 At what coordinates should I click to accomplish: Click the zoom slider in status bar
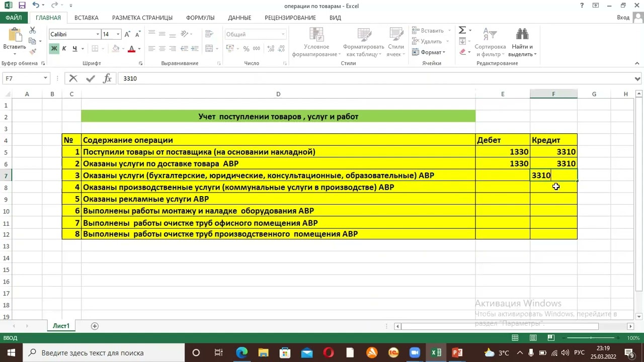(591, 338)
